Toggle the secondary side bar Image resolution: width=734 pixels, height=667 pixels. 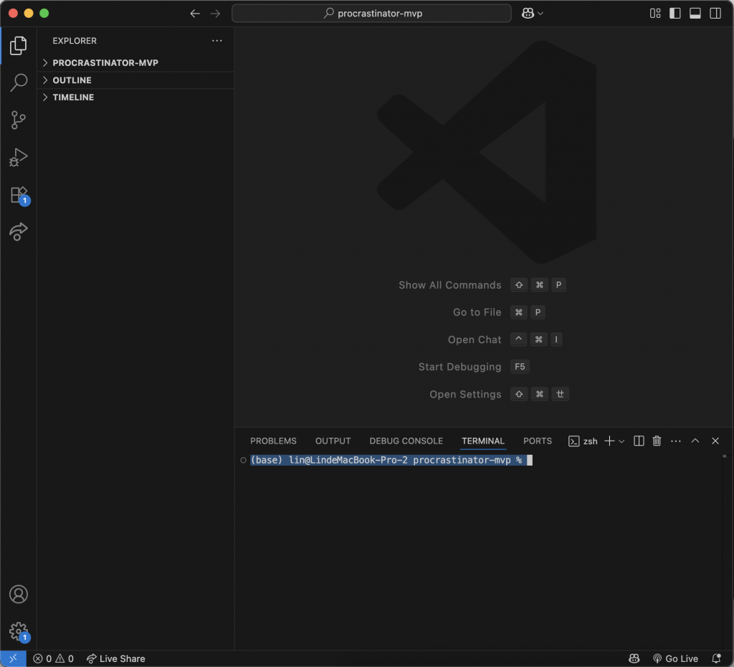[715, 13]
